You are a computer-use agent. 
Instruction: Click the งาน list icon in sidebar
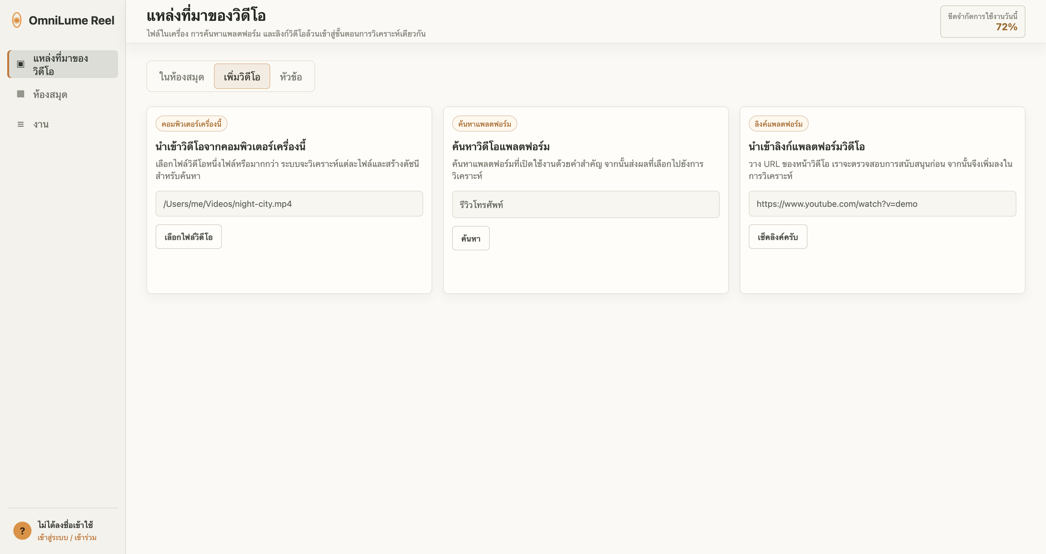tap(21, 124)
